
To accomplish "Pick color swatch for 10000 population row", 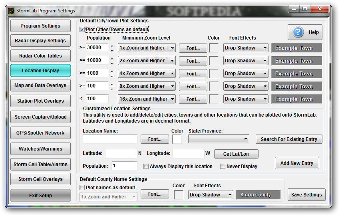I will tap(214, 61).
